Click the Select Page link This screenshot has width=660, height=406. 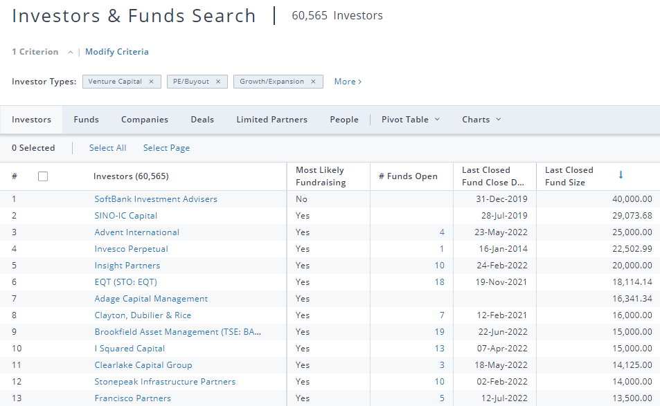point(166,148)
